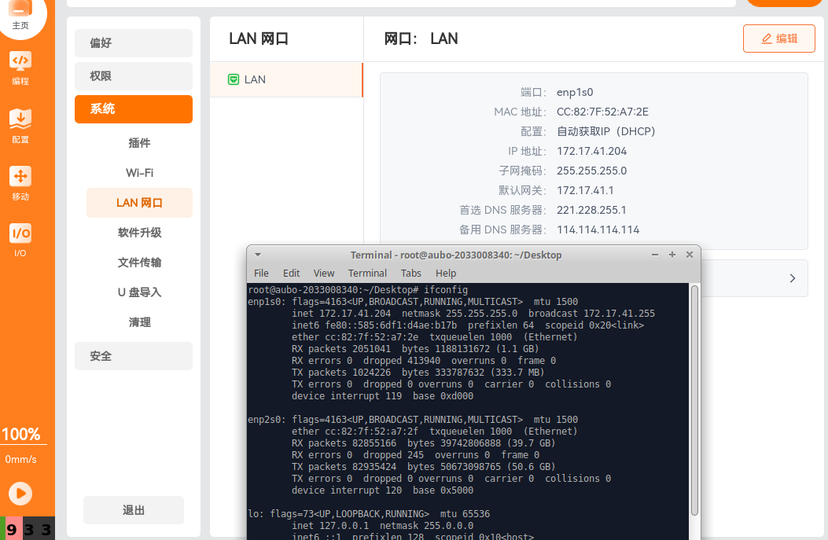Expand the 偏好 preferences section
Screen dimensions: 828x540
[x=134, y=43]
